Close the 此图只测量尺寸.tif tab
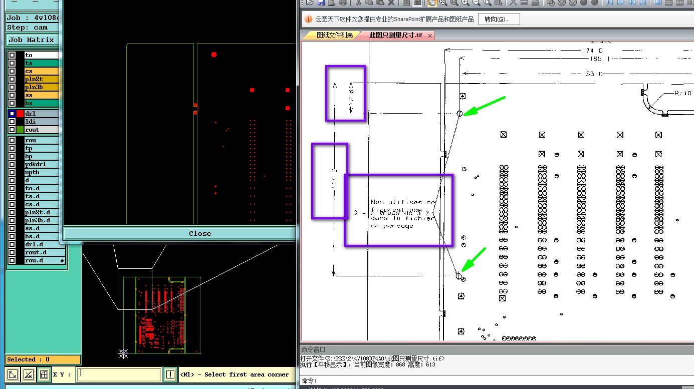Screen dimensions: 694x389 pos(429,36)
